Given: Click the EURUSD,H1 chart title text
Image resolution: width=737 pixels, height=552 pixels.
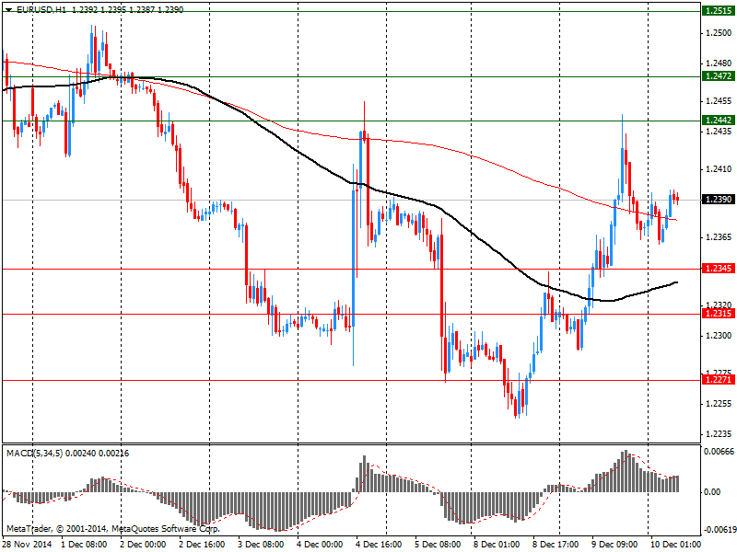Looking at the screenshot, I should (x=41, y=9).
